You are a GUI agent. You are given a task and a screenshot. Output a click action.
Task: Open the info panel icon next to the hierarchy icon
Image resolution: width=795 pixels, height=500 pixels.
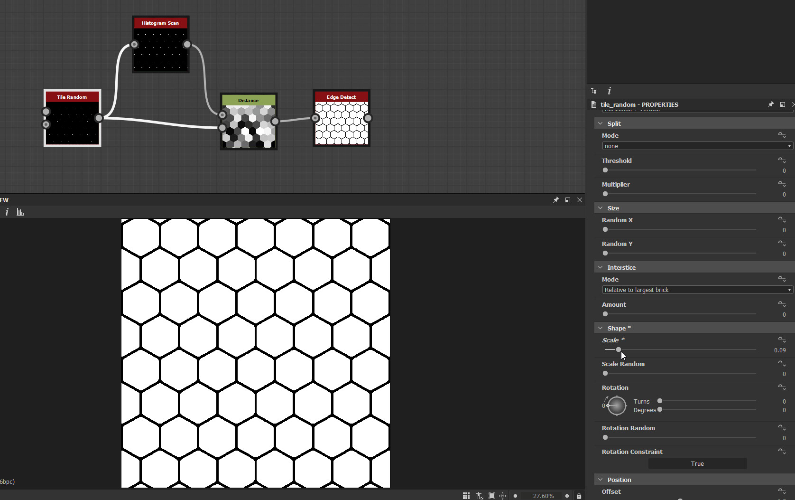(x=609, y=90)
